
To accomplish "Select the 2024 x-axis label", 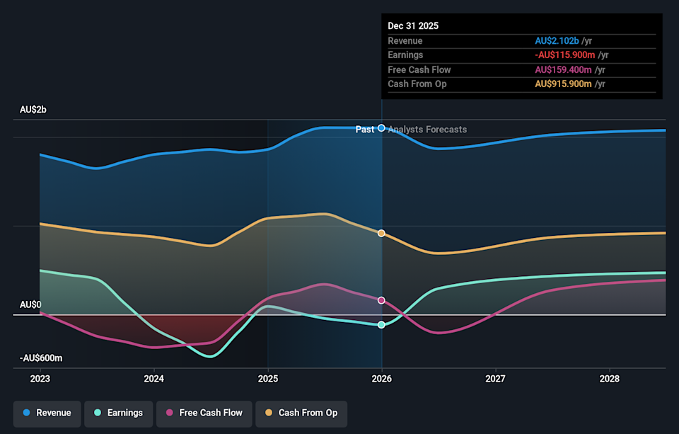I will coord(154,379).
